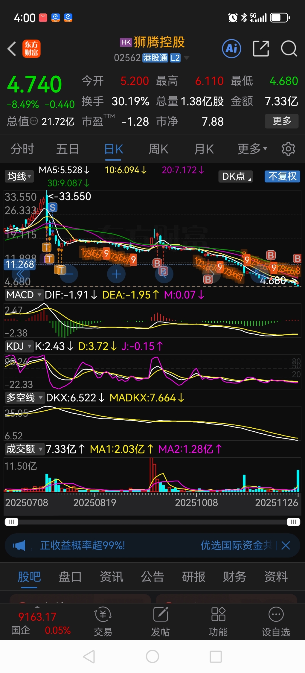Close the promotional banner
Screen dimensions: 305x673
tap(286, 545)
